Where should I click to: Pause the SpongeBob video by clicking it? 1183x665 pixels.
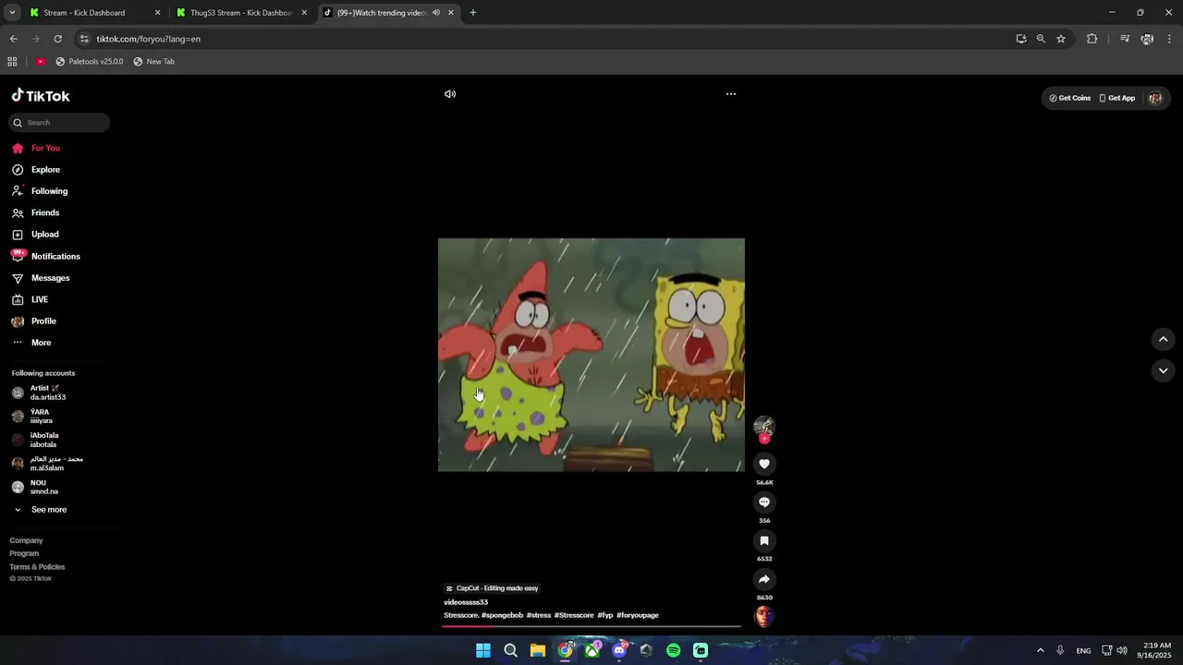591,355
